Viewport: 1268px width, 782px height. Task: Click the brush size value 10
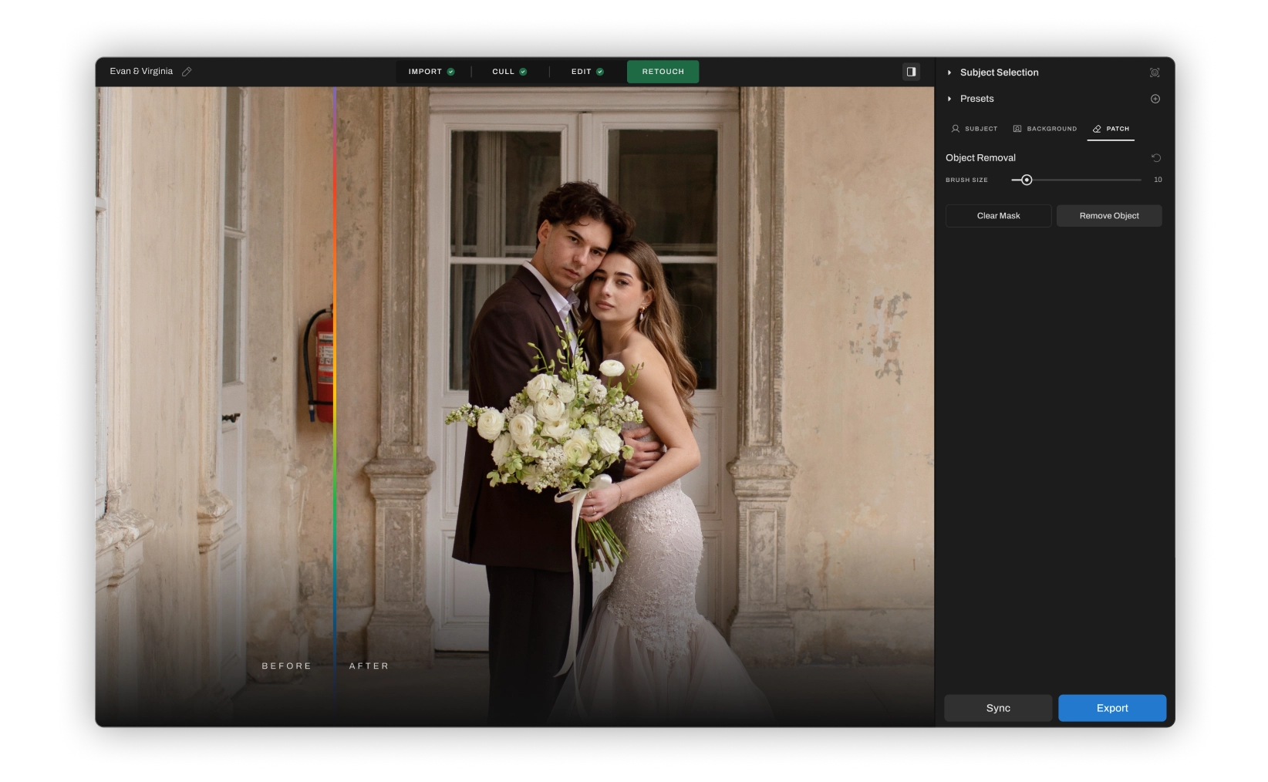pyautogui.click(x=1157, y=180)
